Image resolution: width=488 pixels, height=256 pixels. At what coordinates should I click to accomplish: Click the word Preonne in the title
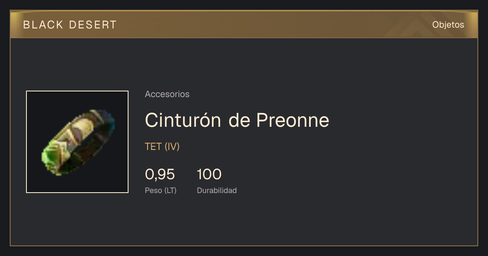(292, 120)
